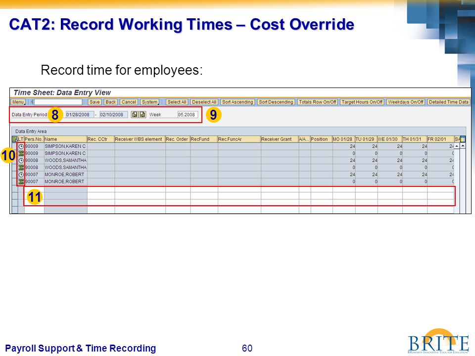Click the Cancel button
This screenshot has height=356, width=475.
pos(129,102)
